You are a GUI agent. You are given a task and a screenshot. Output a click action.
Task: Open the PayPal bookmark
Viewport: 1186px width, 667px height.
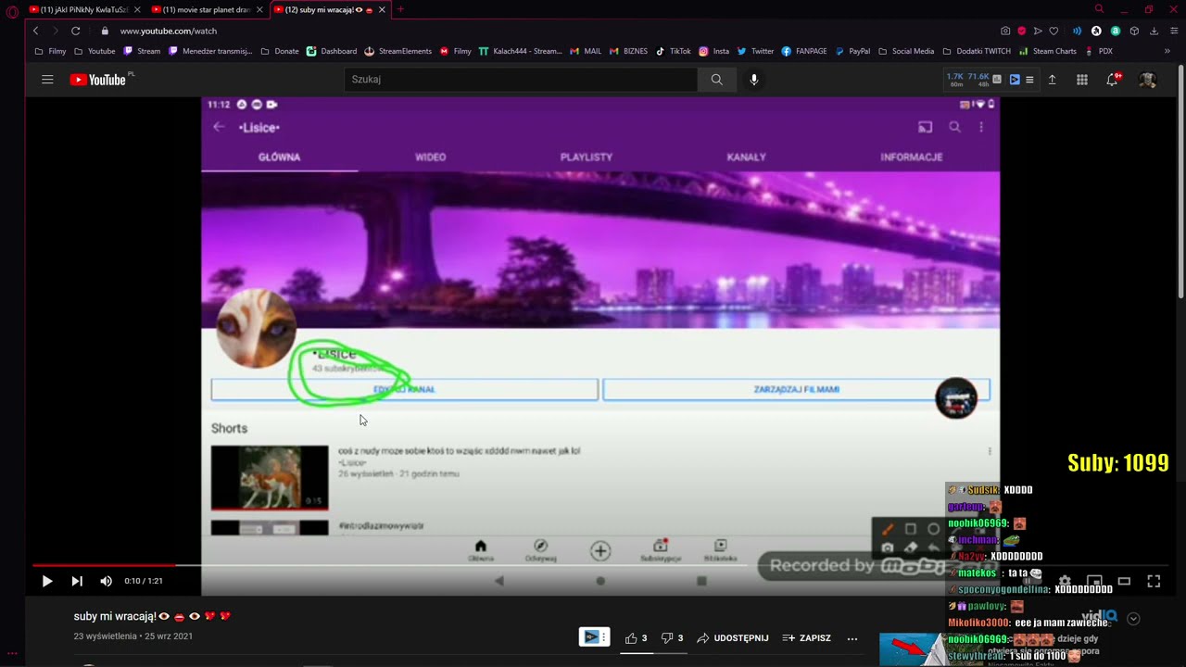point(853,51)
